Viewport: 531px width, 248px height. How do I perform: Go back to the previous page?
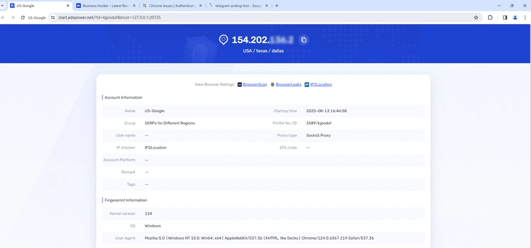(3, 18)
